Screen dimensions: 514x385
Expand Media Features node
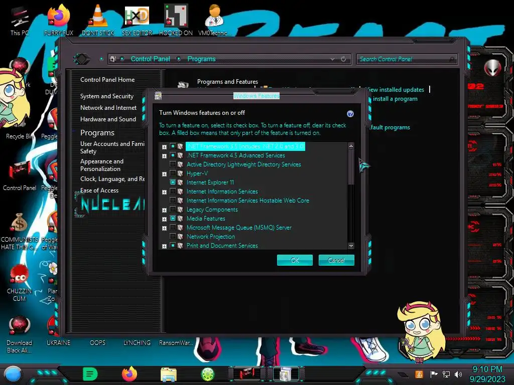click(164, 219)
